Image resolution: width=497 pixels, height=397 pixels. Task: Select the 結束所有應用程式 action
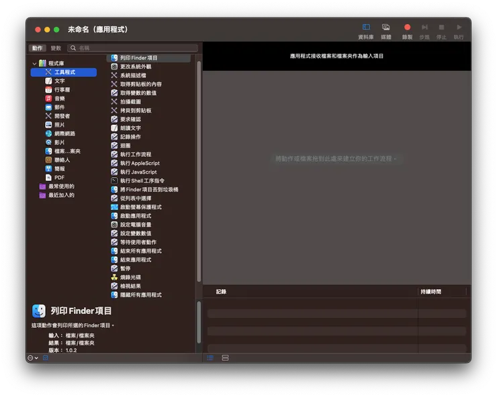coord(136,251)
